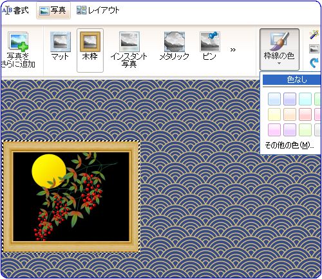
Task: Click the blue rotate arrow icon
Action: tap(314, 63)
